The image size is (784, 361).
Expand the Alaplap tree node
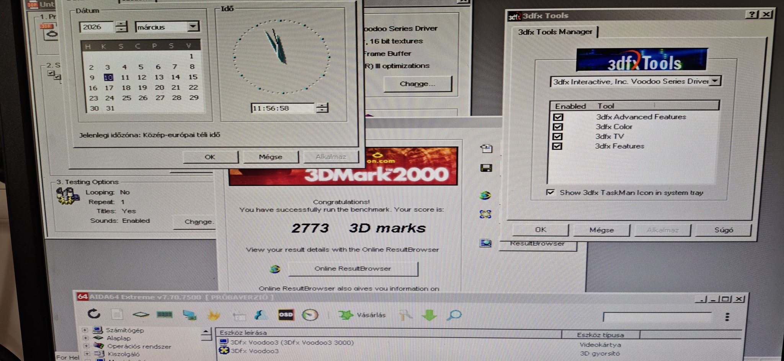click(85, 338)
